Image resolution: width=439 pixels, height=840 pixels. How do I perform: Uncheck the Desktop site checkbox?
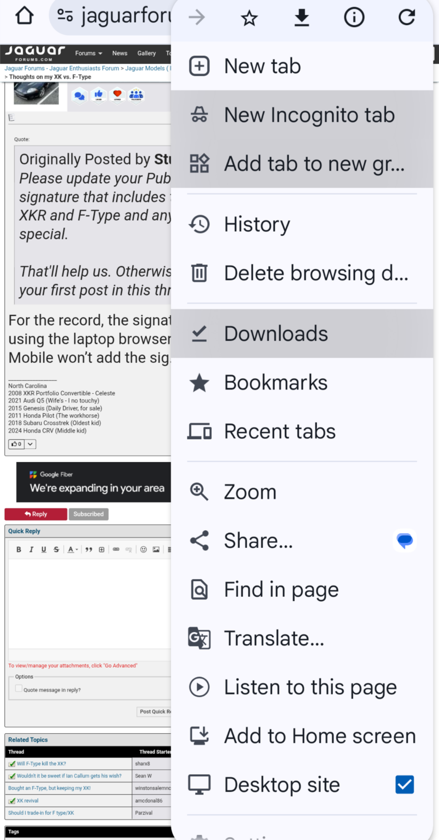click(404, 785)
